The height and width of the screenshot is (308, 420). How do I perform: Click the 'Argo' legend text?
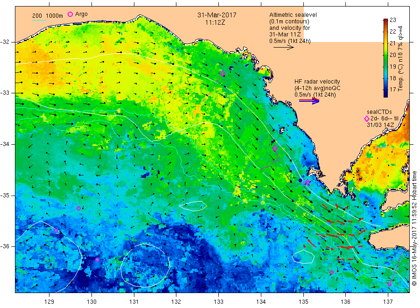point(81,14)
